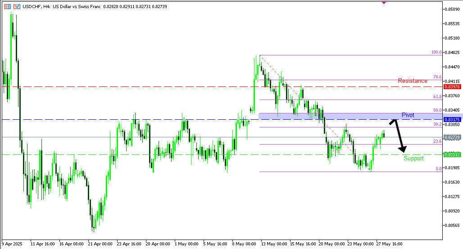Select the blue Pivot text label

[408, 115]
